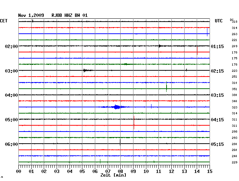Click the DC value 251
239x181 pixels.
click(235, 77)
